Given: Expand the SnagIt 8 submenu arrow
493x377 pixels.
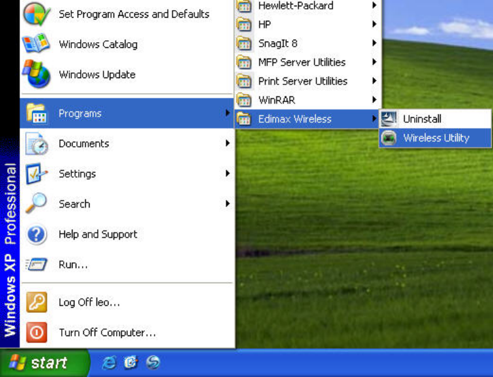Looking at the screenshot, I should pos(374,43).
